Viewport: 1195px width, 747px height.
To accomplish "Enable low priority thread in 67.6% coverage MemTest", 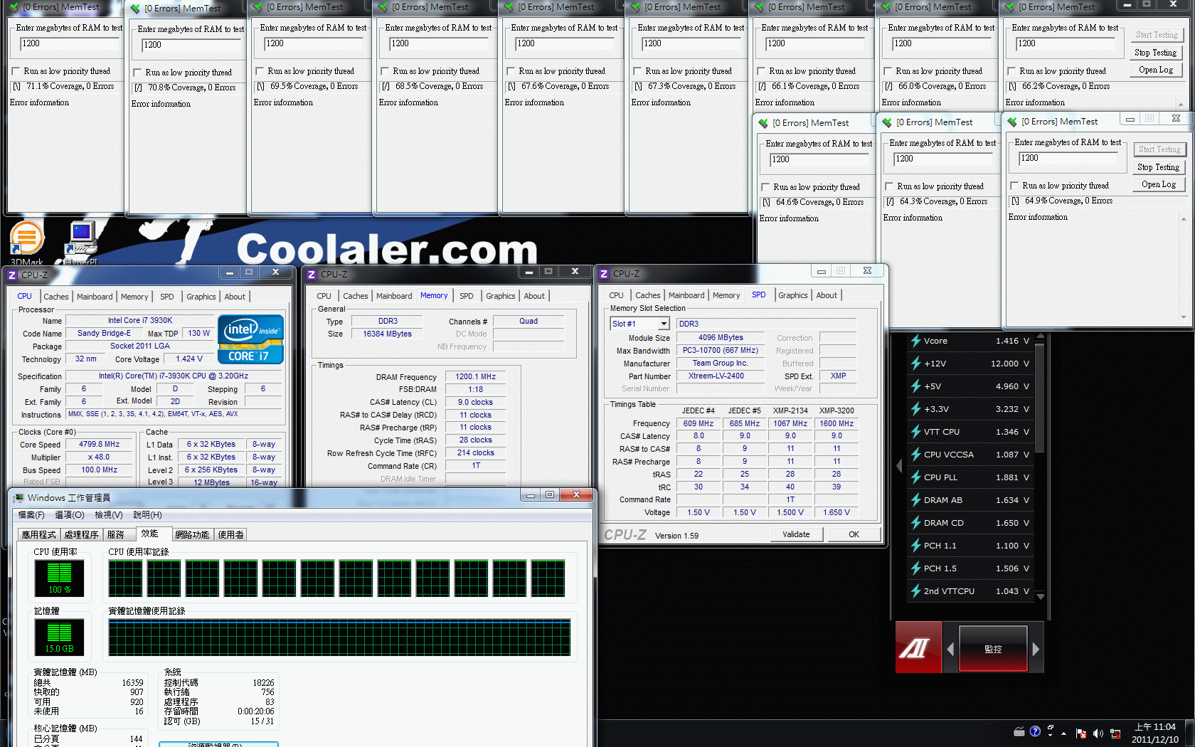I will [511, 71].
